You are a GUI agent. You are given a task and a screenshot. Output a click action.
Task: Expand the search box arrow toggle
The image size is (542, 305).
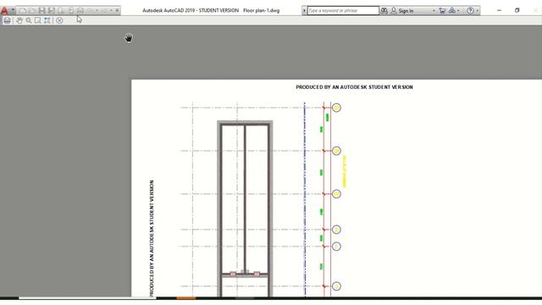pos(304,11)
